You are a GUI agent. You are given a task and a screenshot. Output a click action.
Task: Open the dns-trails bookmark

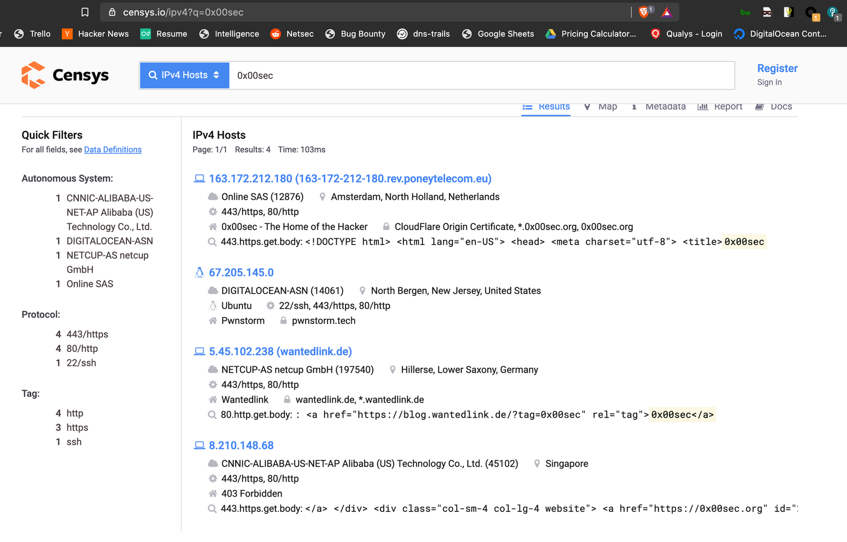424,34
